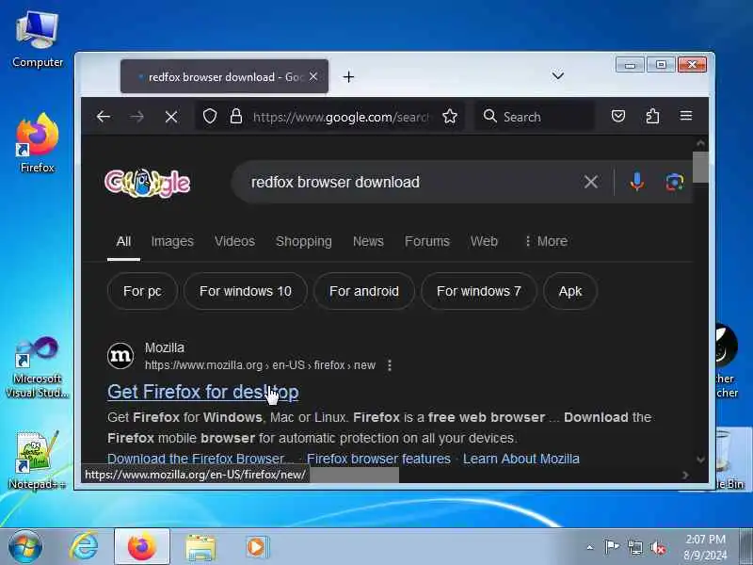Open Google Lens image search icon

click(x=674, y=182)
